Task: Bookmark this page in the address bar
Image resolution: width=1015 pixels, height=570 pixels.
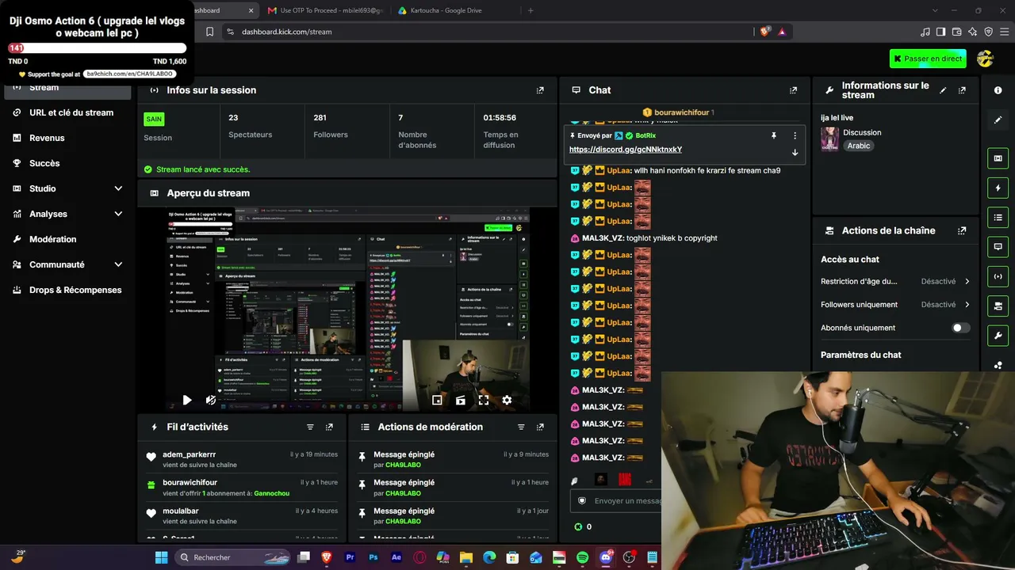Action: tap(210, 32)
